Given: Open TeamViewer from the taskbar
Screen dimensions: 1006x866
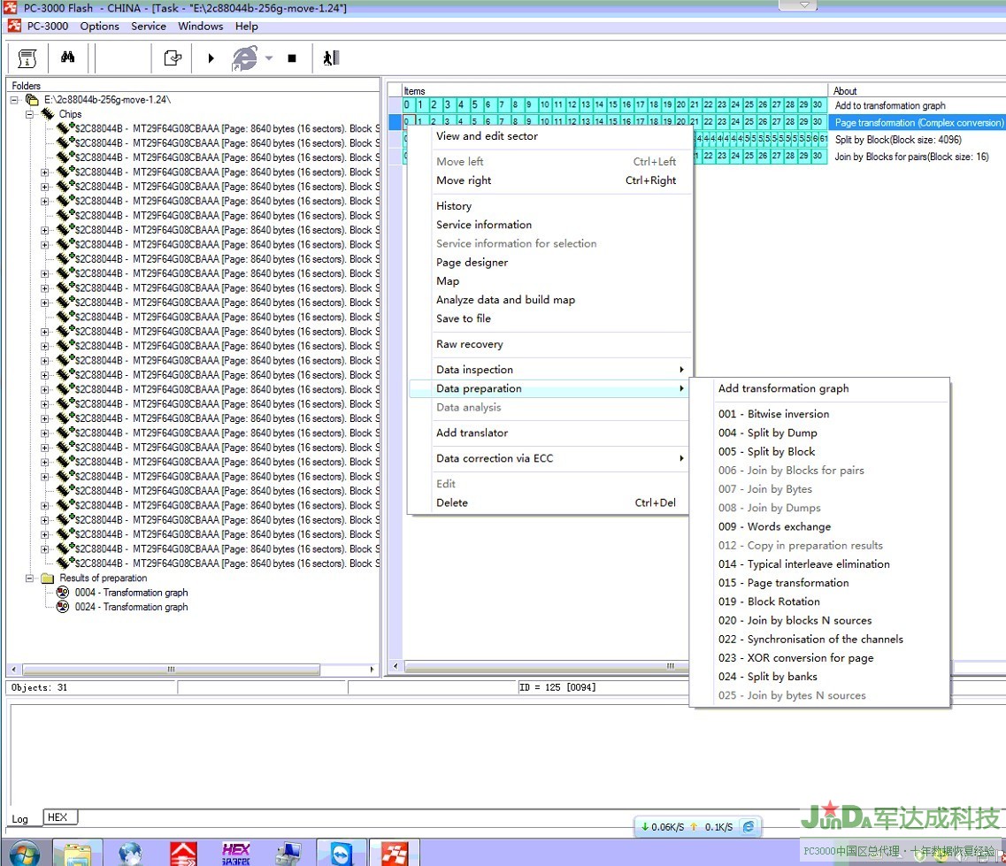Looking at the screenshot, I should [x=341, y=853].
